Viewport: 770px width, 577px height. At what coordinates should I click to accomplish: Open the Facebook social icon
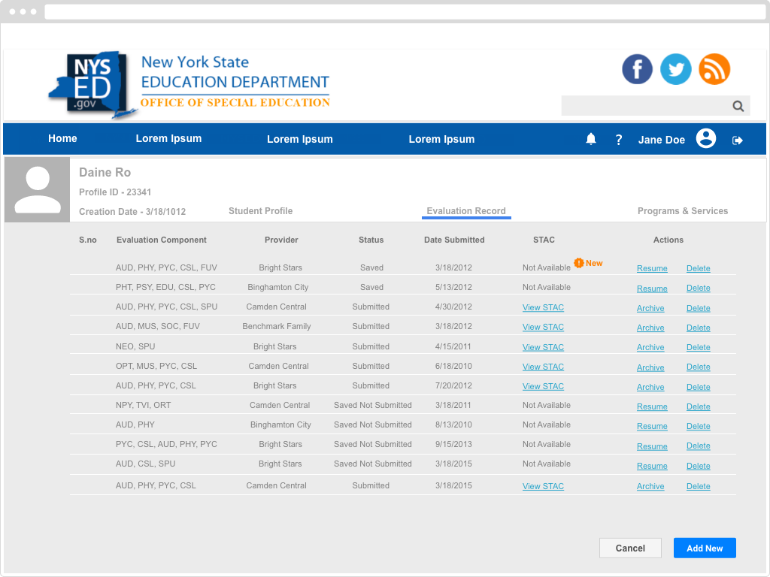[637, 69]
